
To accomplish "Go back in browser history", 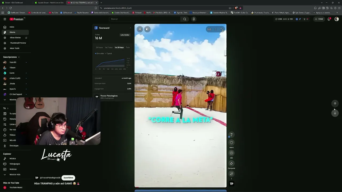I will click(3, 8).
